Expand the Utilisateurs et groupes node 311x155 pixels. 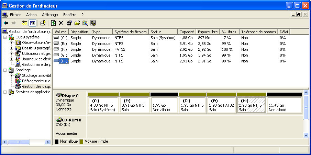(x=11, y=53)
